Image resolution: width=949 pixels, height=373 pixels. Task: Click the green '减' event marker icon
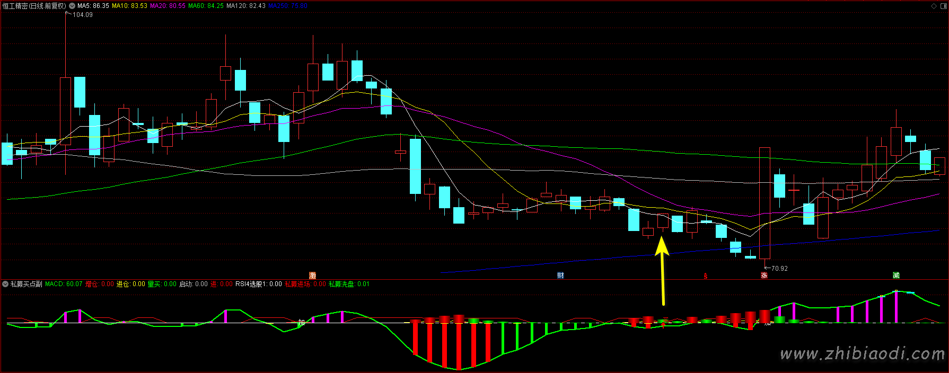coord(896,276)
